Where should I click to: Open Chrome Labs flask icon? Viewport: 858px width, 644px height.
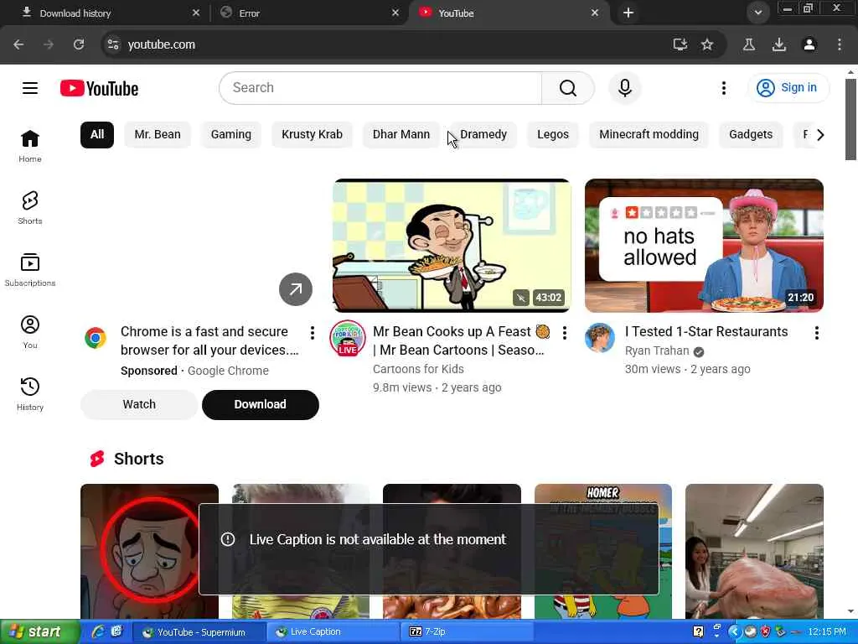pyautogui.click(x=749, y=44)
